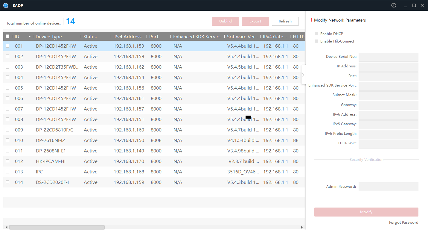Select device DP-2608NI-E1
This screenshot has width=428, height=230.
[51, 151]
